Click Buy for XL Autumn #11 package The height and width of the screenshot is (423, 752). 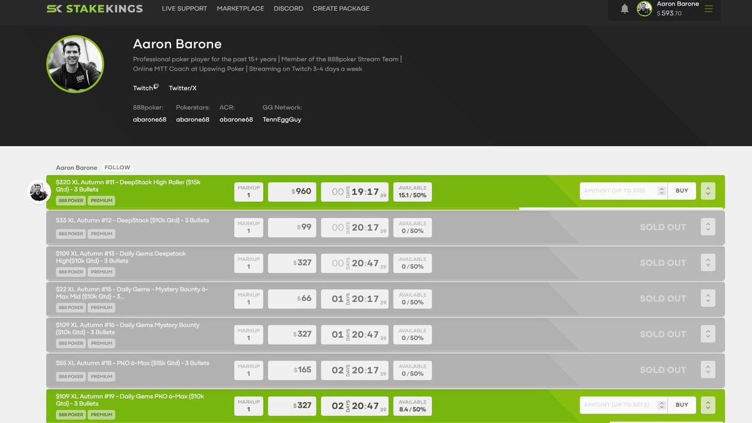point(682,191)
